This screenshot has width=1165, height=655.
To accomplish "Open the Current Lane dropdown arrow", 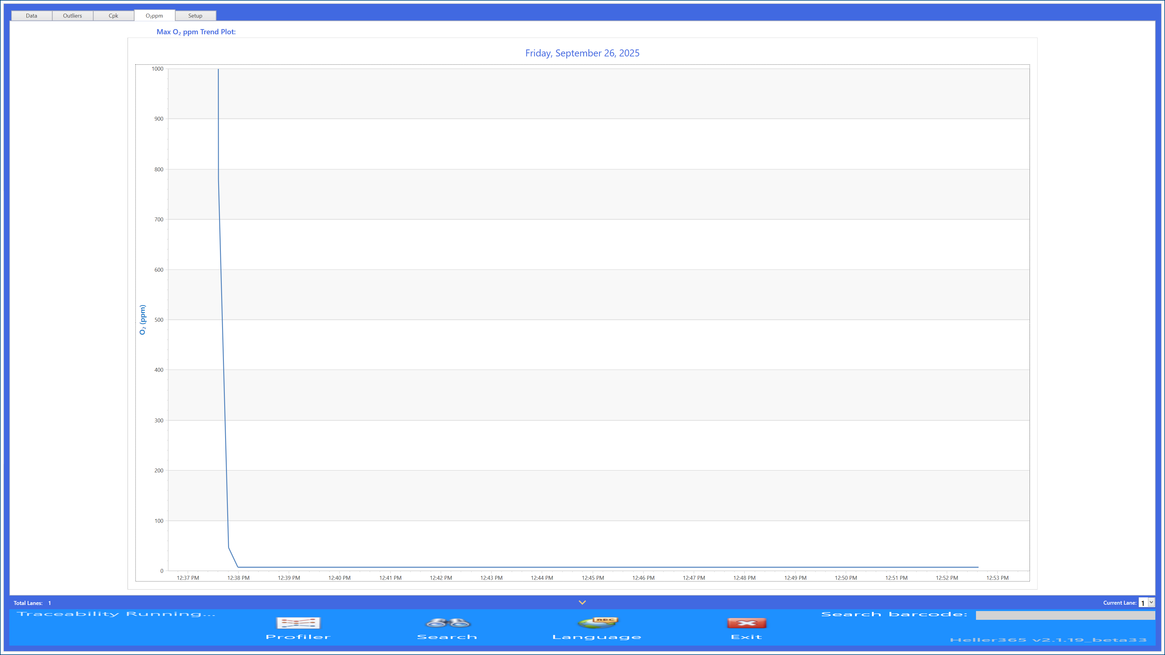I will [1151, 602].
